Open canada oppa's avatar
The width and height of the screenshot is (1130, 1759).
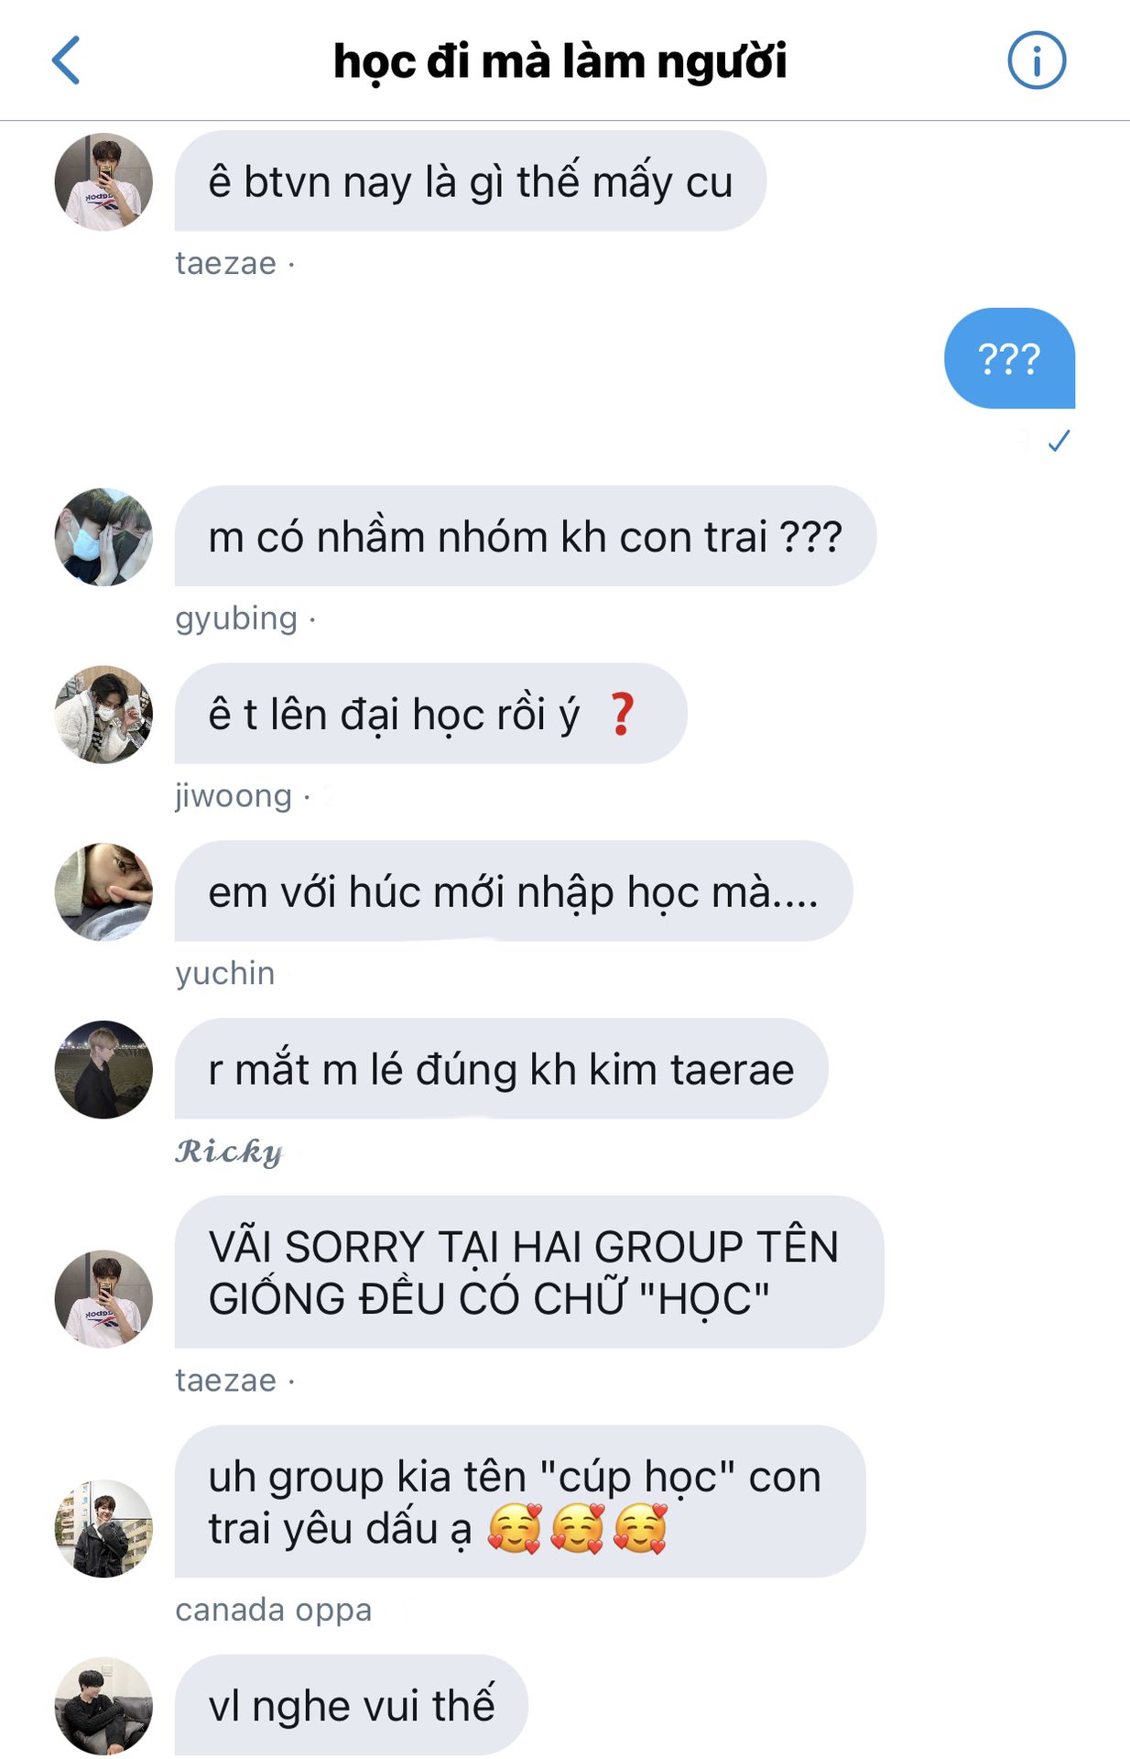[x=103, y=1528]
